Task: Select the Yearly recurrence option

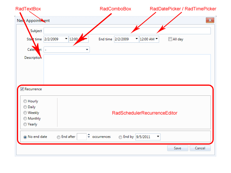Action: click(x=25, y=125)
